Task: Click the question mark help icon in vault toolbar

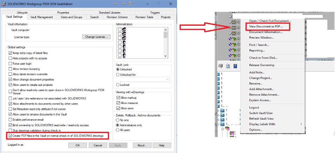Action: (228, 66)
